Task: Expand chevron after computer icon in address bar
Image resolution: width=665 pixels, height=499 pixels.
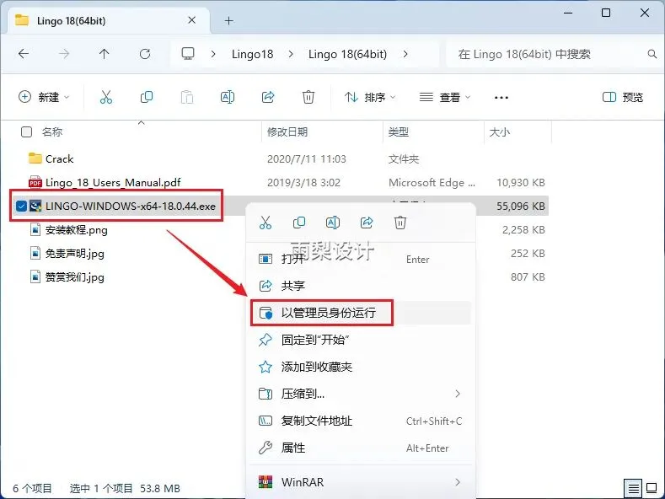Action: tap(213, 54)
